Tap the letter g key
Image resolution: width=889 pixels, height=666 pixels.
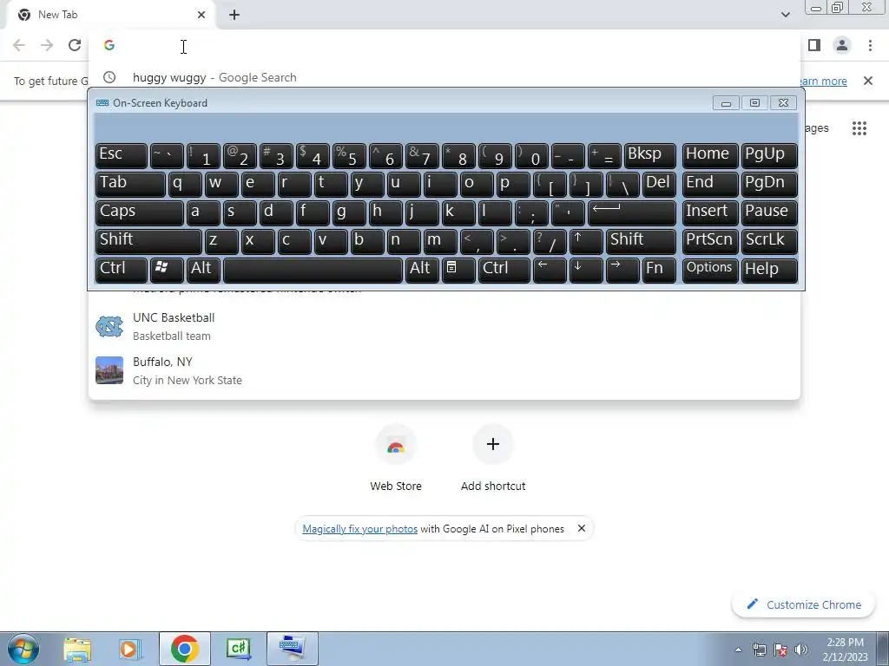(349, 213)
